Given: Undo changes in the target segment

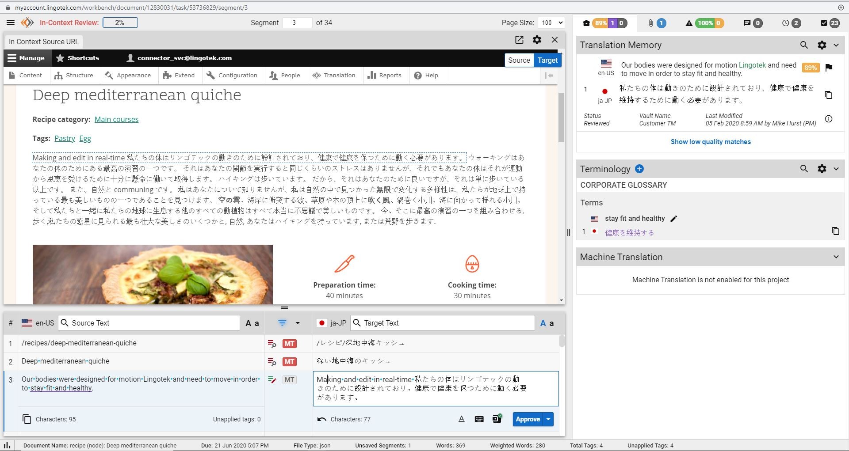Looking at the screenshot, I should pos(321,419).
